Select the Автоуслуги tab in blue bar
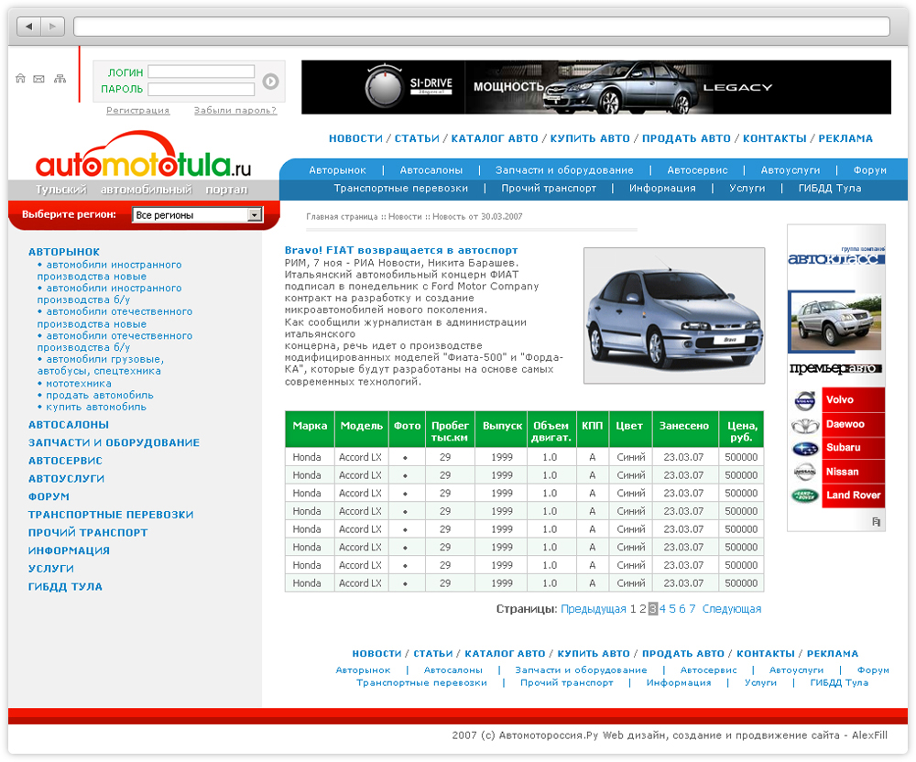 pyautogui.click(x=790, y=170)
